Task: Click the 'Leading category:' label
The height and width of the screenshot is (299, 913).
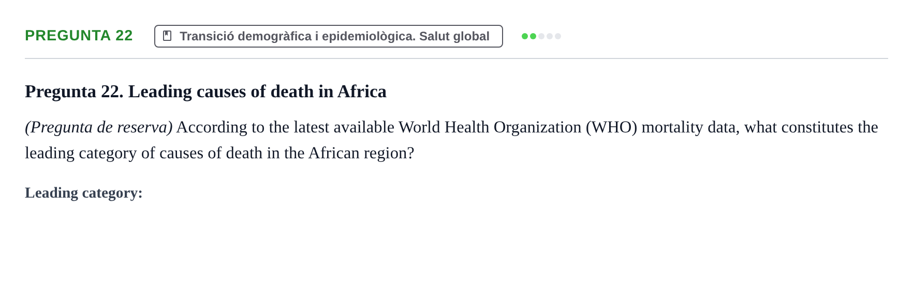Action: 84,193
